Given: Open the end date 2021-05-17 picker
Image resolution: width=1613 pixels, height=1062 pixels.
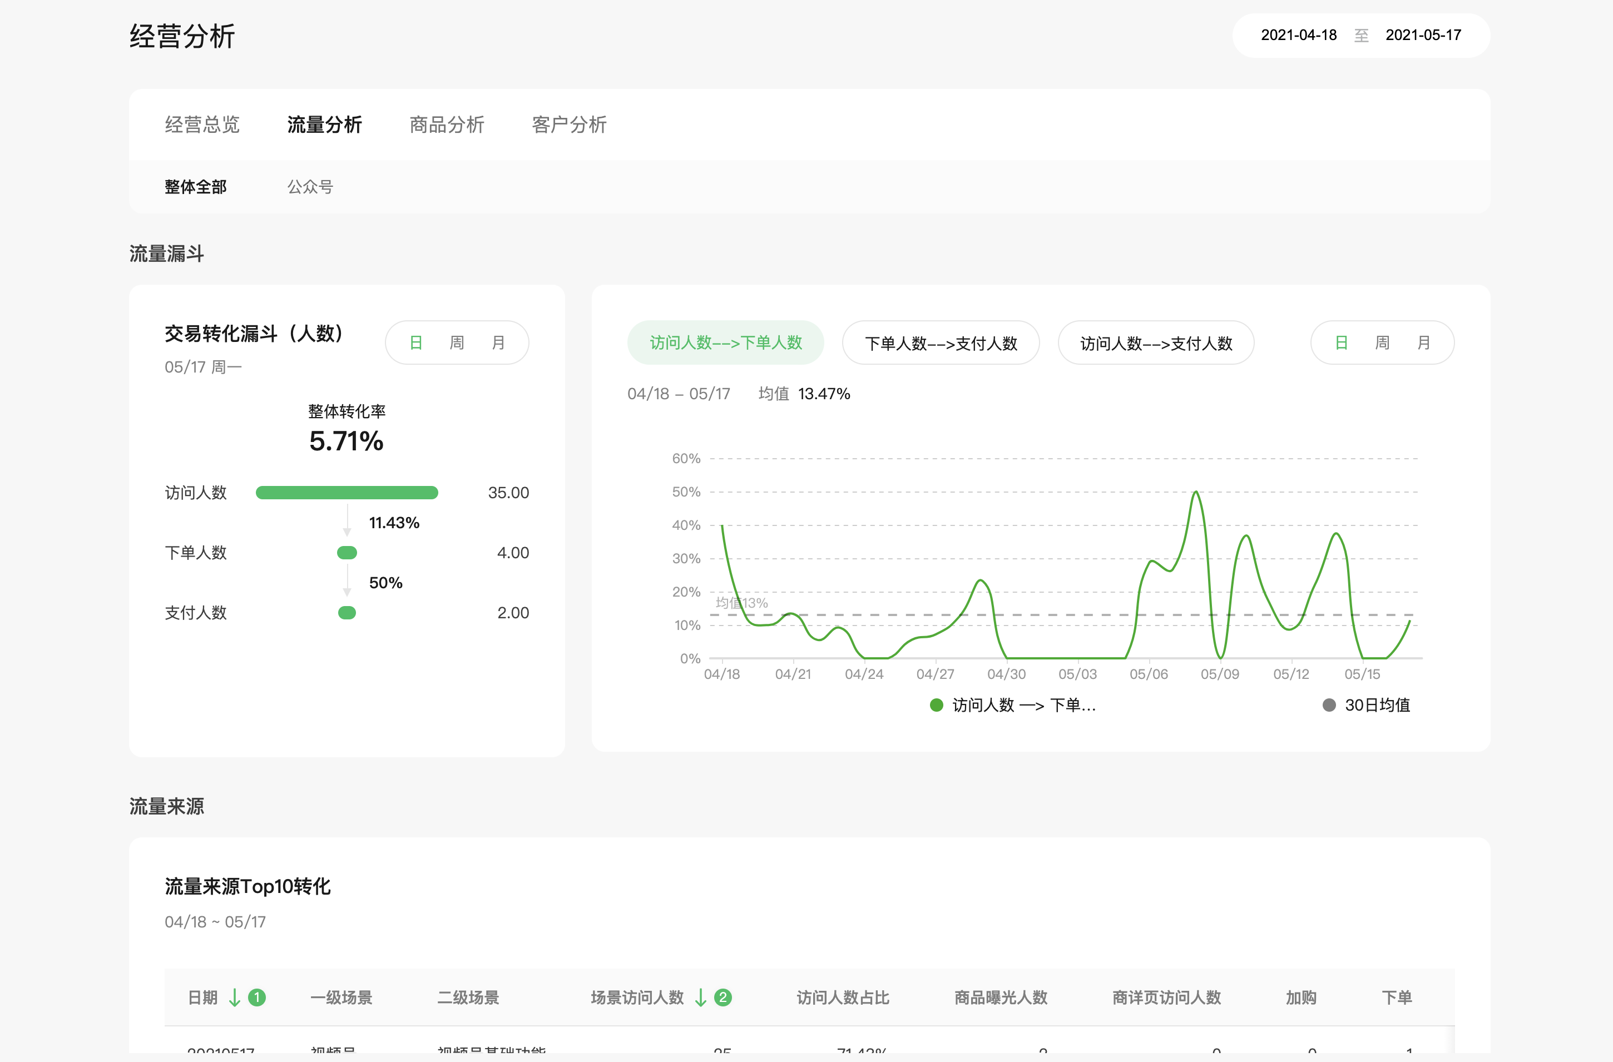Looking at the screenshot, I should [x=1423, y=35].
